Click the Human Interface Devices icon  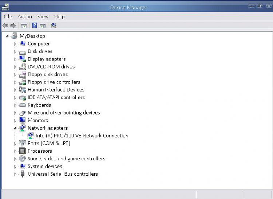(23, 90)
